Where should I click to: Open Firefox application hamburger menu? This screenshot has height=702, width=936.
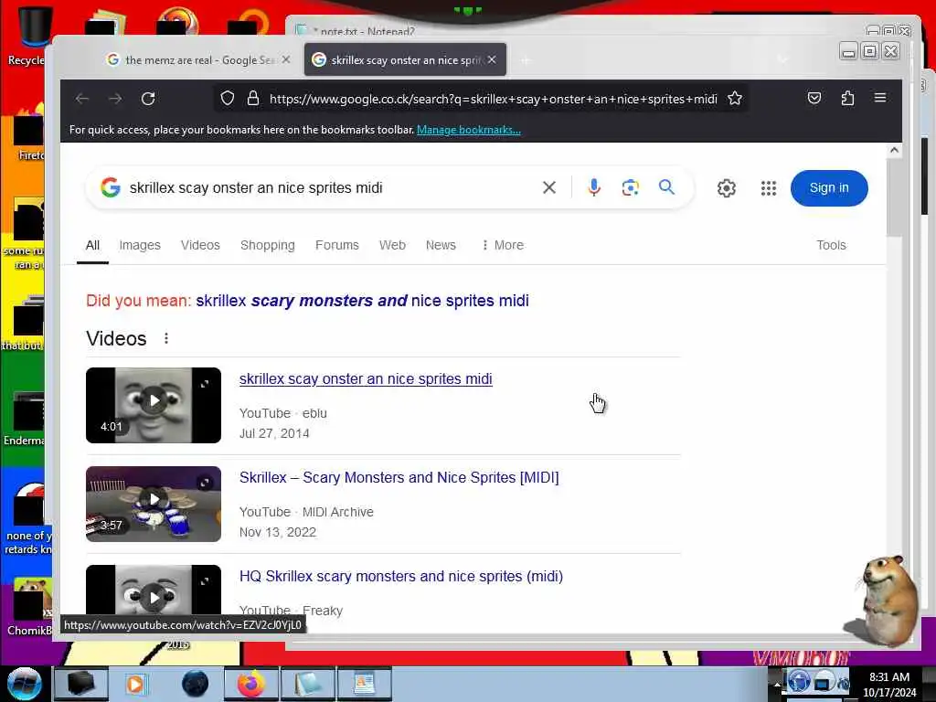coord(880,98)
